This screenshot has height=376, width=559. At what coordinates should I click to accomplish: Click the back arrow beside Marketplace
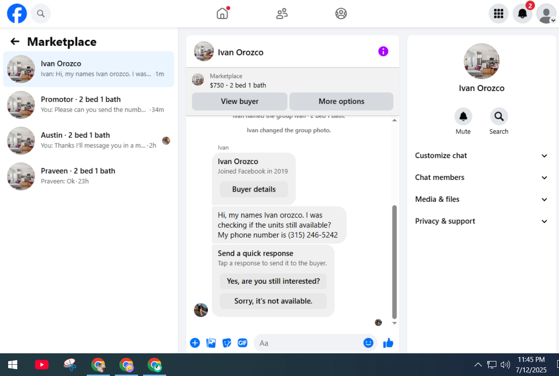click(x=15, y=42)
